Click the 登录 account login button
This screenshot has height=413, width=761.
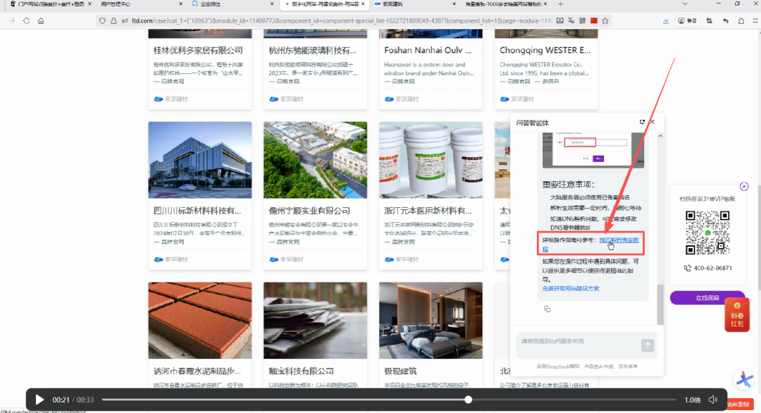tap(687, 21)
